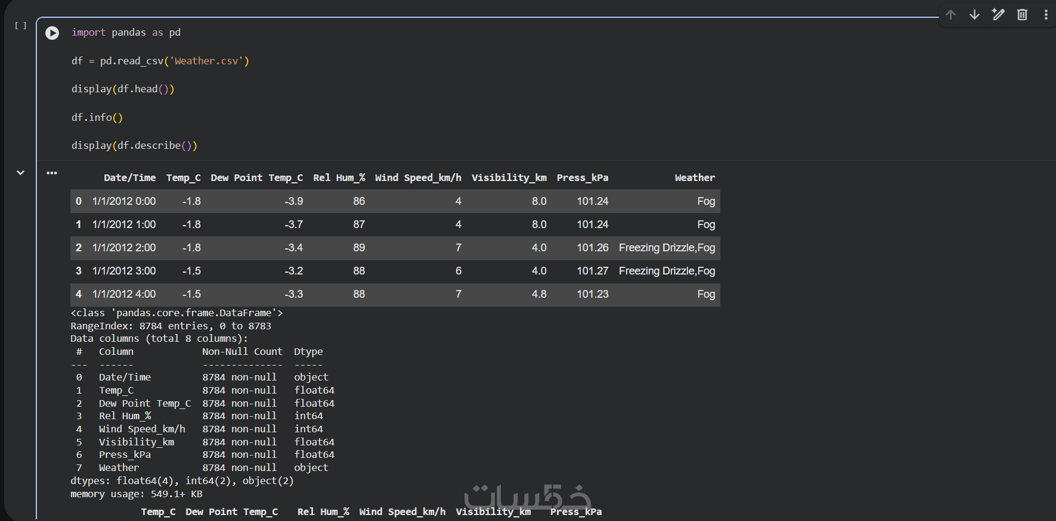Collapse the cell output with the chevron
The width and height of the screenshot is (1056, 521).
(x=20, y=173)
